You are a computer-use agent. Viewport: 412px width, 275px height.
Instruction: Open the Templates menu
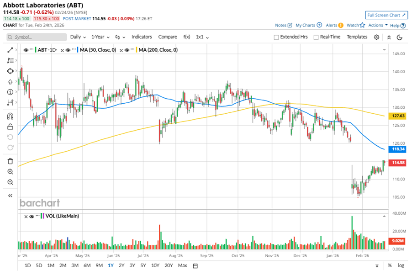[357, 37]
